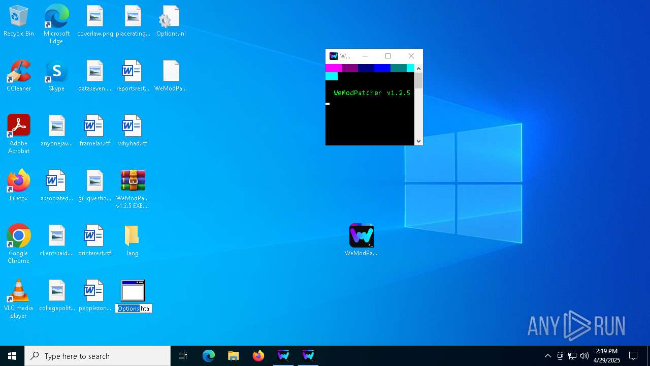Open the taskbar clock and date
The width and height of the screenshot is (650, 366).
point(607,356)
